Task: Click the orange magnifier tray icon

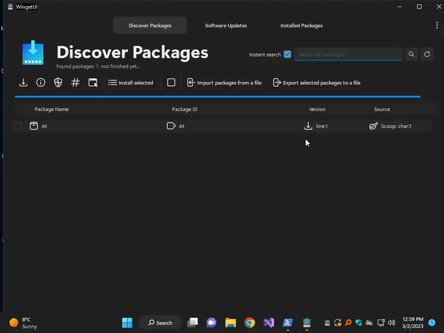Action: pos(348,323)
